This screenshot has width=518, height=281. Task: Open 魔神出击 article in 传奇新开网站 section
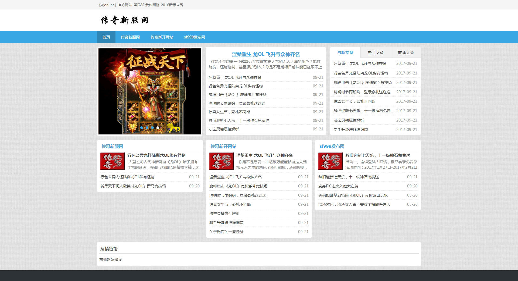238,186
